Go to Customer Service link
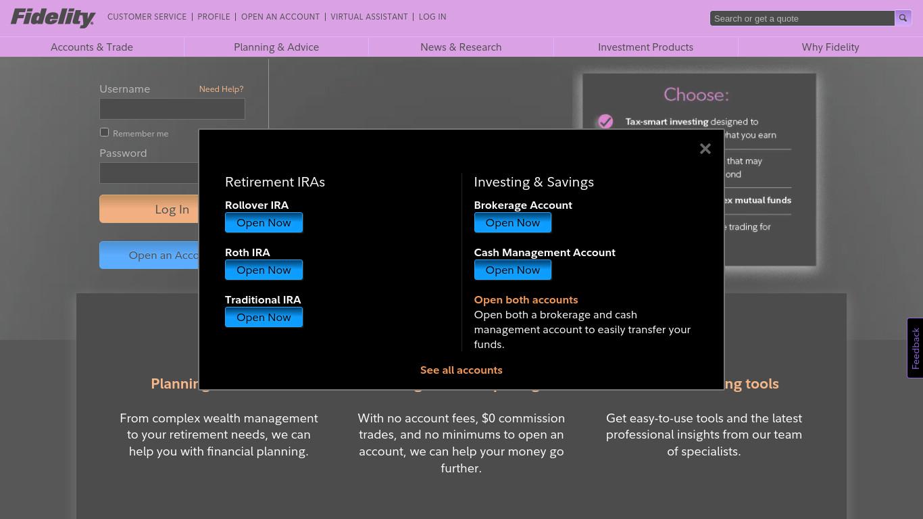923x519 pixels. [x=147, y=17]
